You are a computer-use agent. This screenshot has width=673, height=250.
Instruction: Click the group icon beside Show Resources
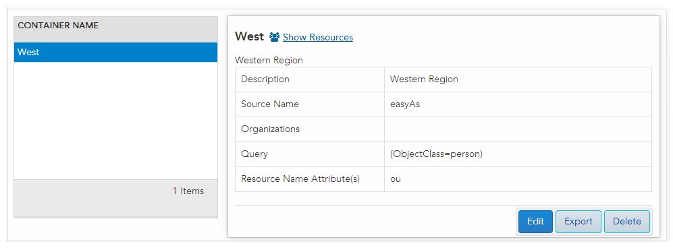pyautogui.click(x=274, y=37)
